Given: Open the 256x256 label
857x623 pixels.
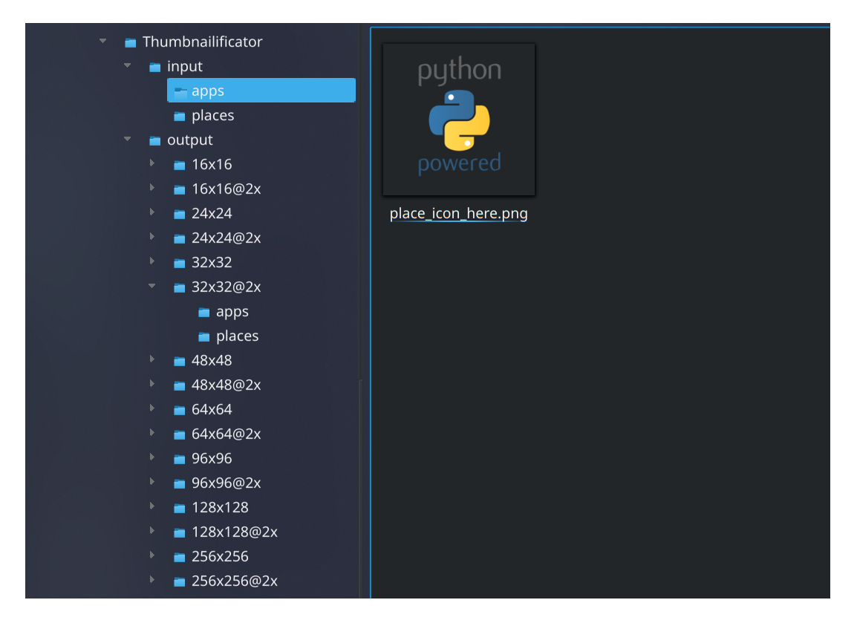Looking at the screenshot, I should click(220, 556).
